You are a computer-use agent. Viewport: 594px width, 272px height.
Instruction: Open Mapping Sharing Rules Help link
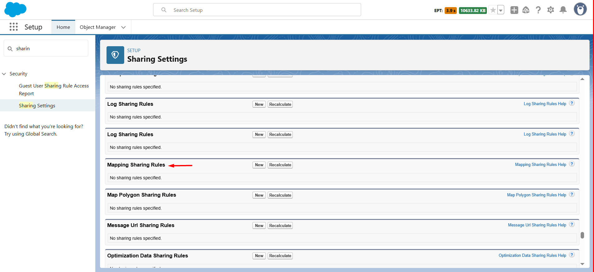(541, 164)
